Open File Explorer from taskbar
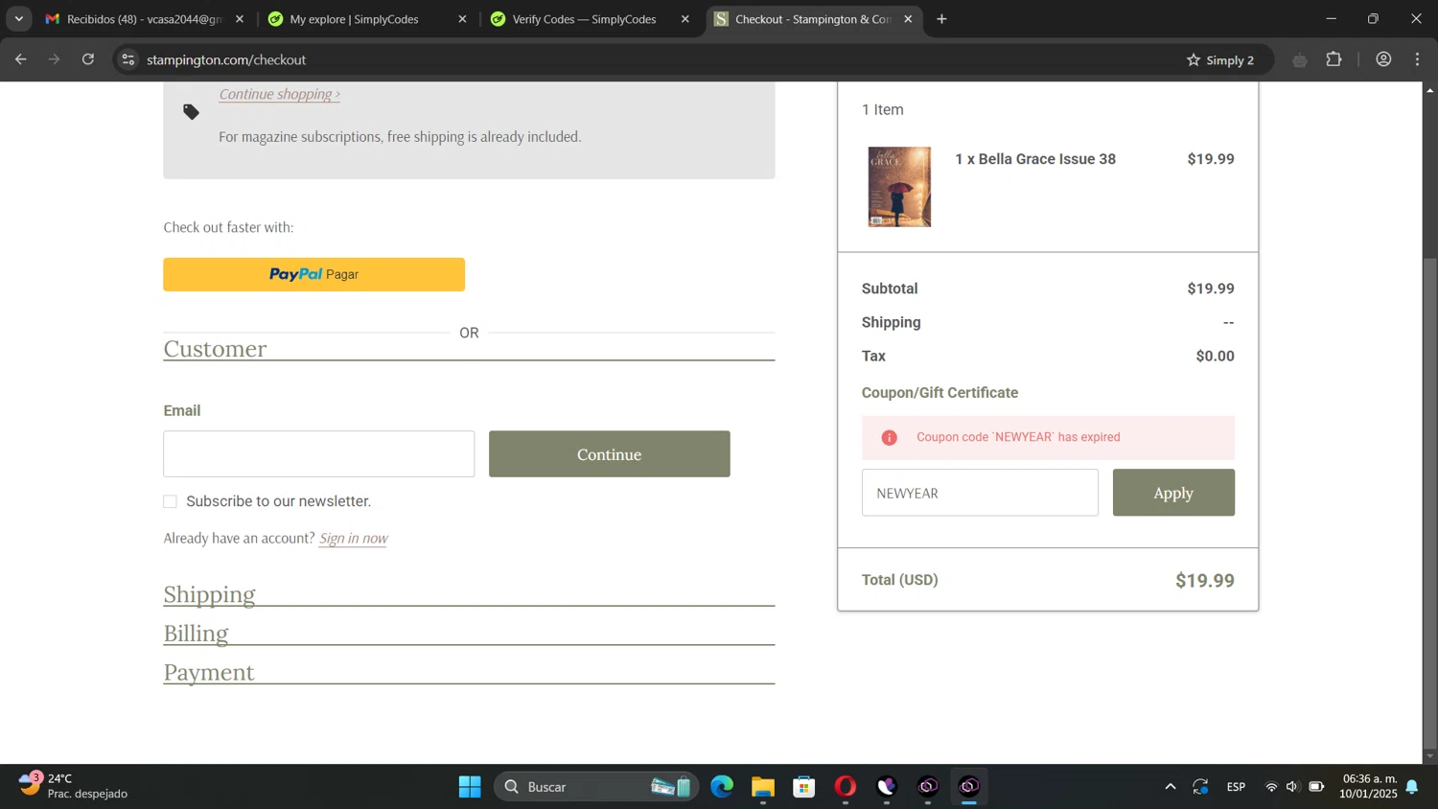1438x809 pixels. click(763, 787)
